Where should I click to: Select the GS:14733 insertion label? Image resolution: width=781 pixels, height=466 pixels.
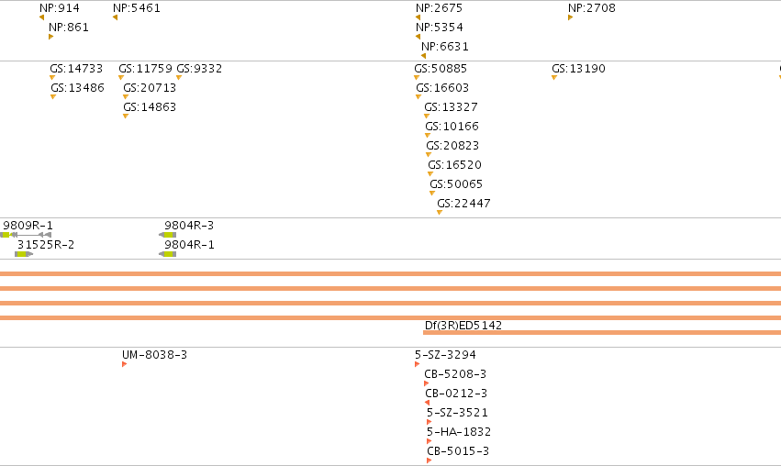pyautogui.click(x=76, y=69)
